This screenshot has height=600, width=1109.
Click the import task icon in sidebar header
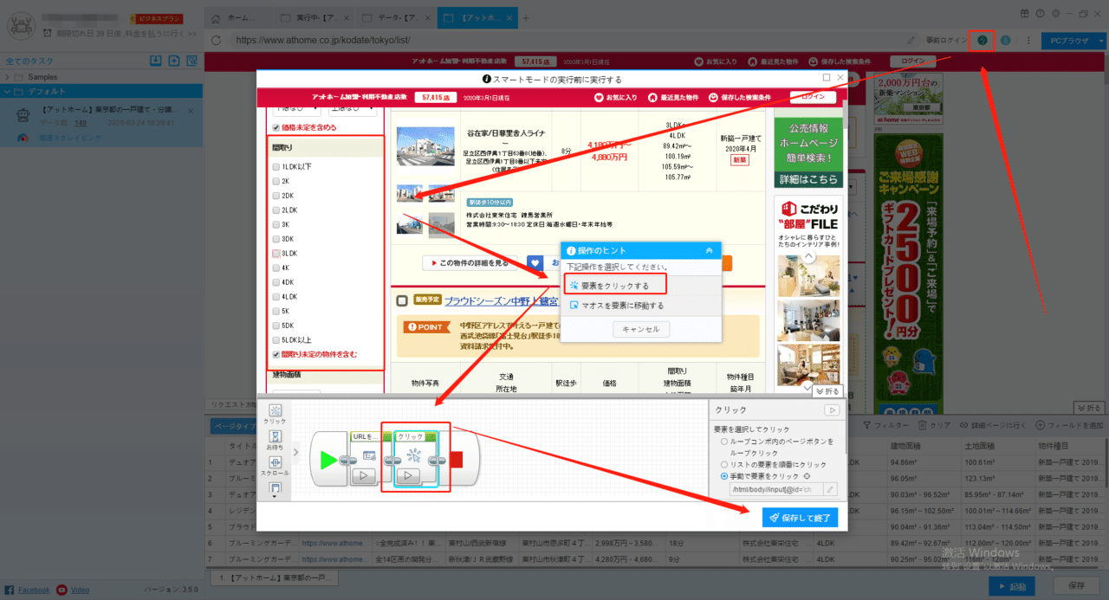pos(156,61)
